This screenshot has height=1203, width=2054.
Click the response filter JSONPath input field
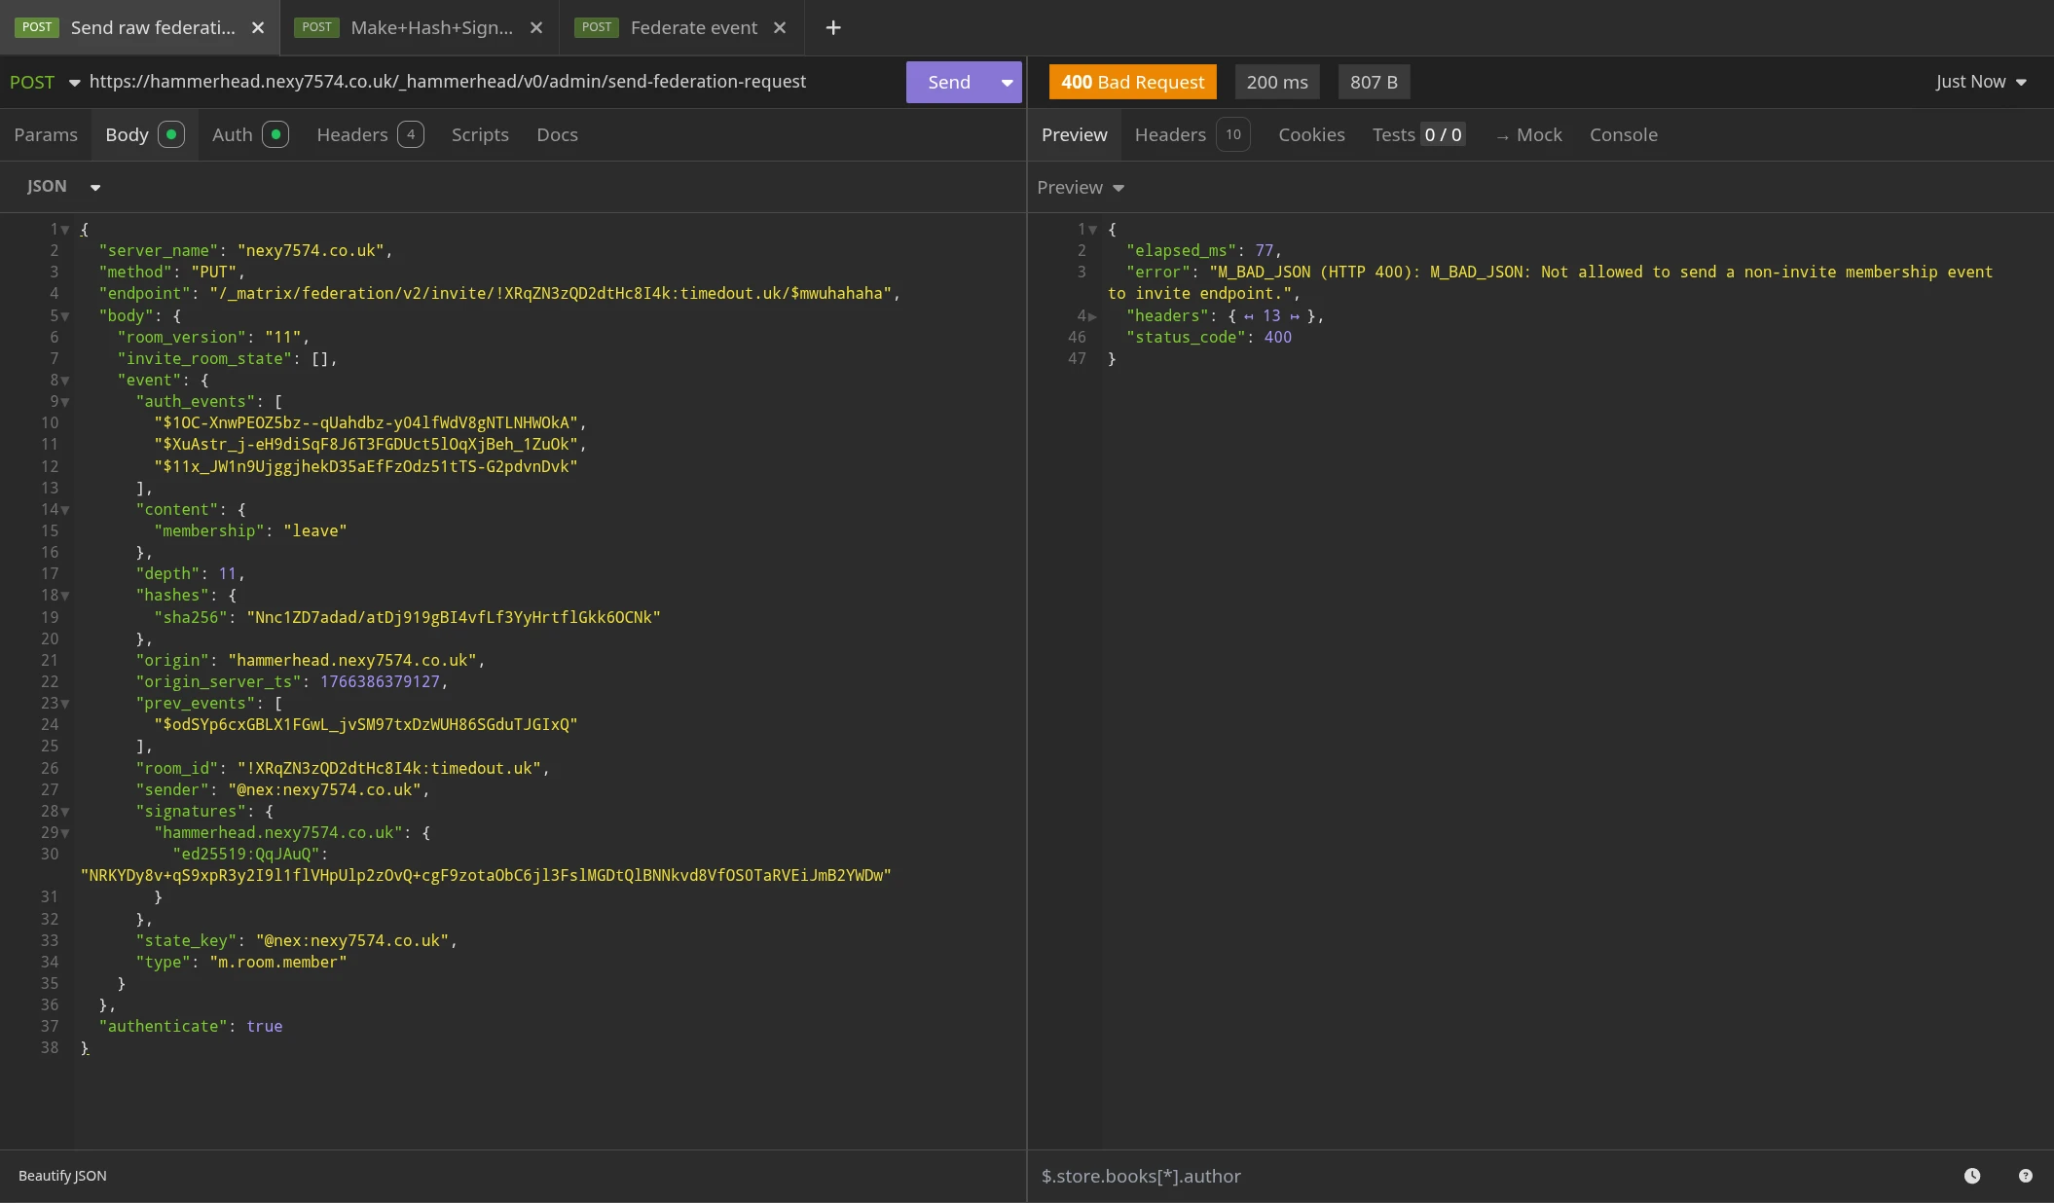(x=1460, y=1176)
